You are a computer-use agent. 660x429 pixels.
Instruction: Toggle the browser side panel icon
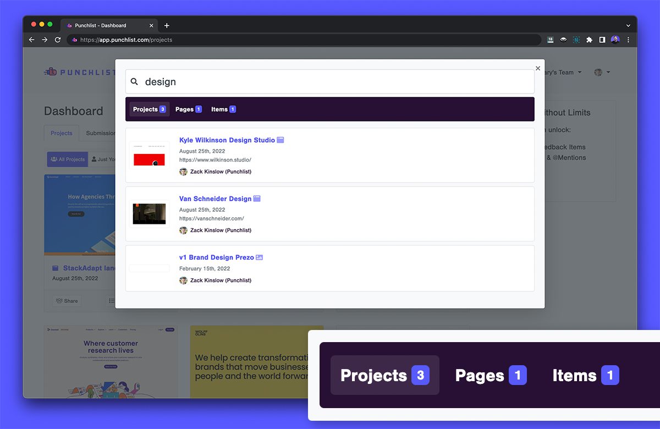point(602,40)
